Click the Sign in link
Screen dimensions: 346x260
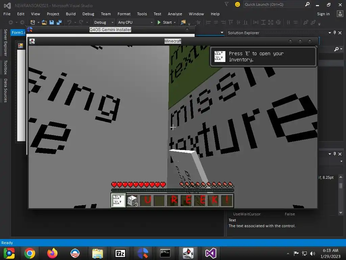(323, 14)
